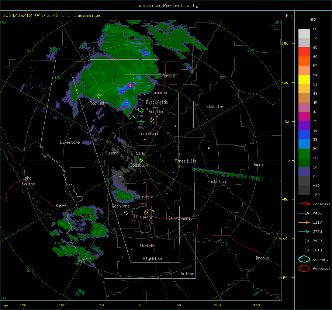Viewport: 332px width, 310px height.
Task: Click the dBZ legend heading
Action: (x=313, y=20)
